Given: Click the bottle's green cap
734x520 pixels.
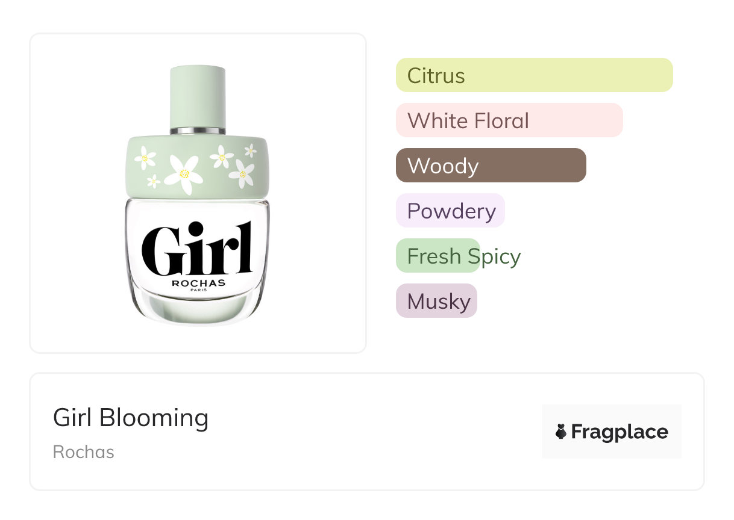Looking at the screenshot, I should [x=198, y=96].
